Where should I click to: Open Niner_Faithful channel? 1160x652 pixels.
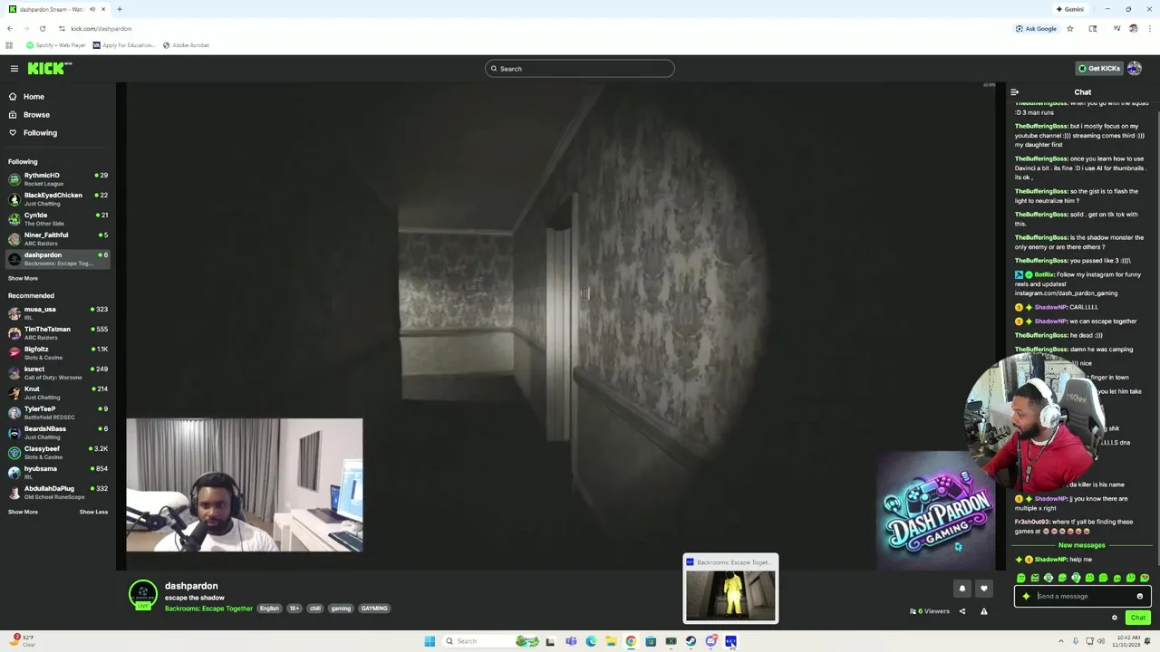58,239
